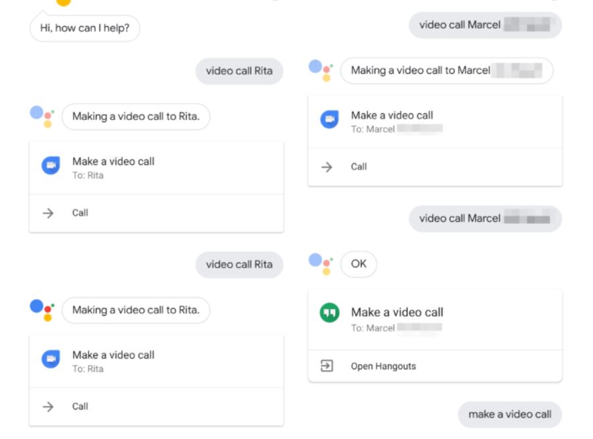Click the Assistant logo beside "Making a video call to Marcel"
Image resolution: width=593 pixels, height=439 pixels.
pyautogui.click(x=320, y=70)
